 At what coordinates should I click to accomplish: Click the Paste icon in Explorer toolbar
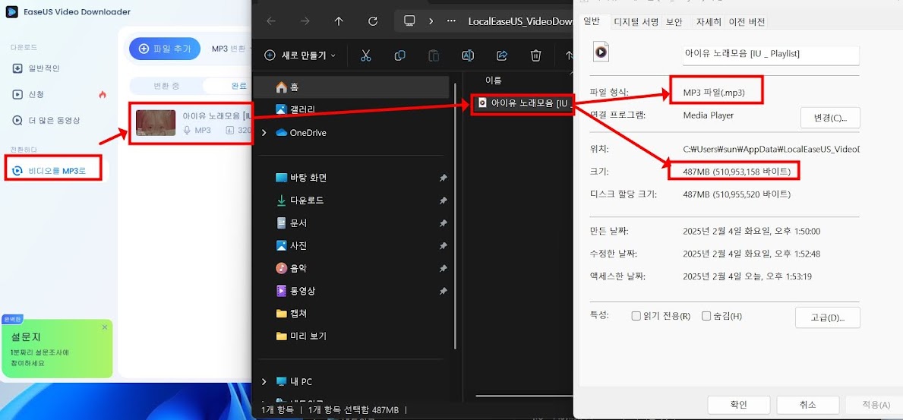(x=434, y=55)
